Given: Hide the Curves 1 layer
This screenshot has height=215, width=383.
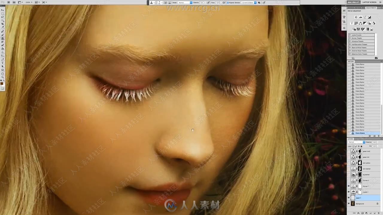Looking at the screenshot, I should pyautogui.click(x=349, y=186).
